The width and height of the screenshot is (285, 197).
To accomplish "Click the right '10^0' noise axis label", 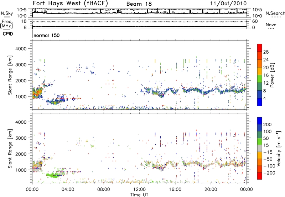I will coord(257,16).
